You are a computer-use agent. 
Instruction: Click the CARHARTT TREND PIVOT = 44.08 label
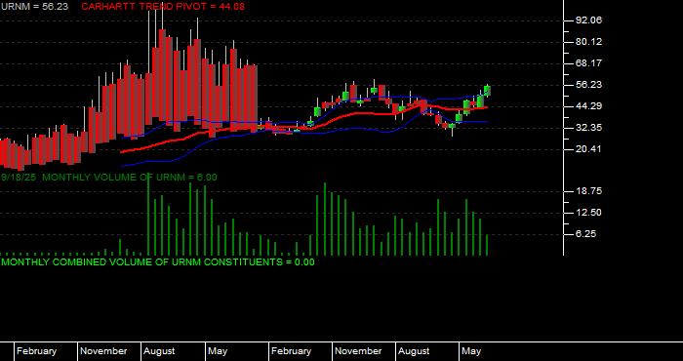coord(163,7)
